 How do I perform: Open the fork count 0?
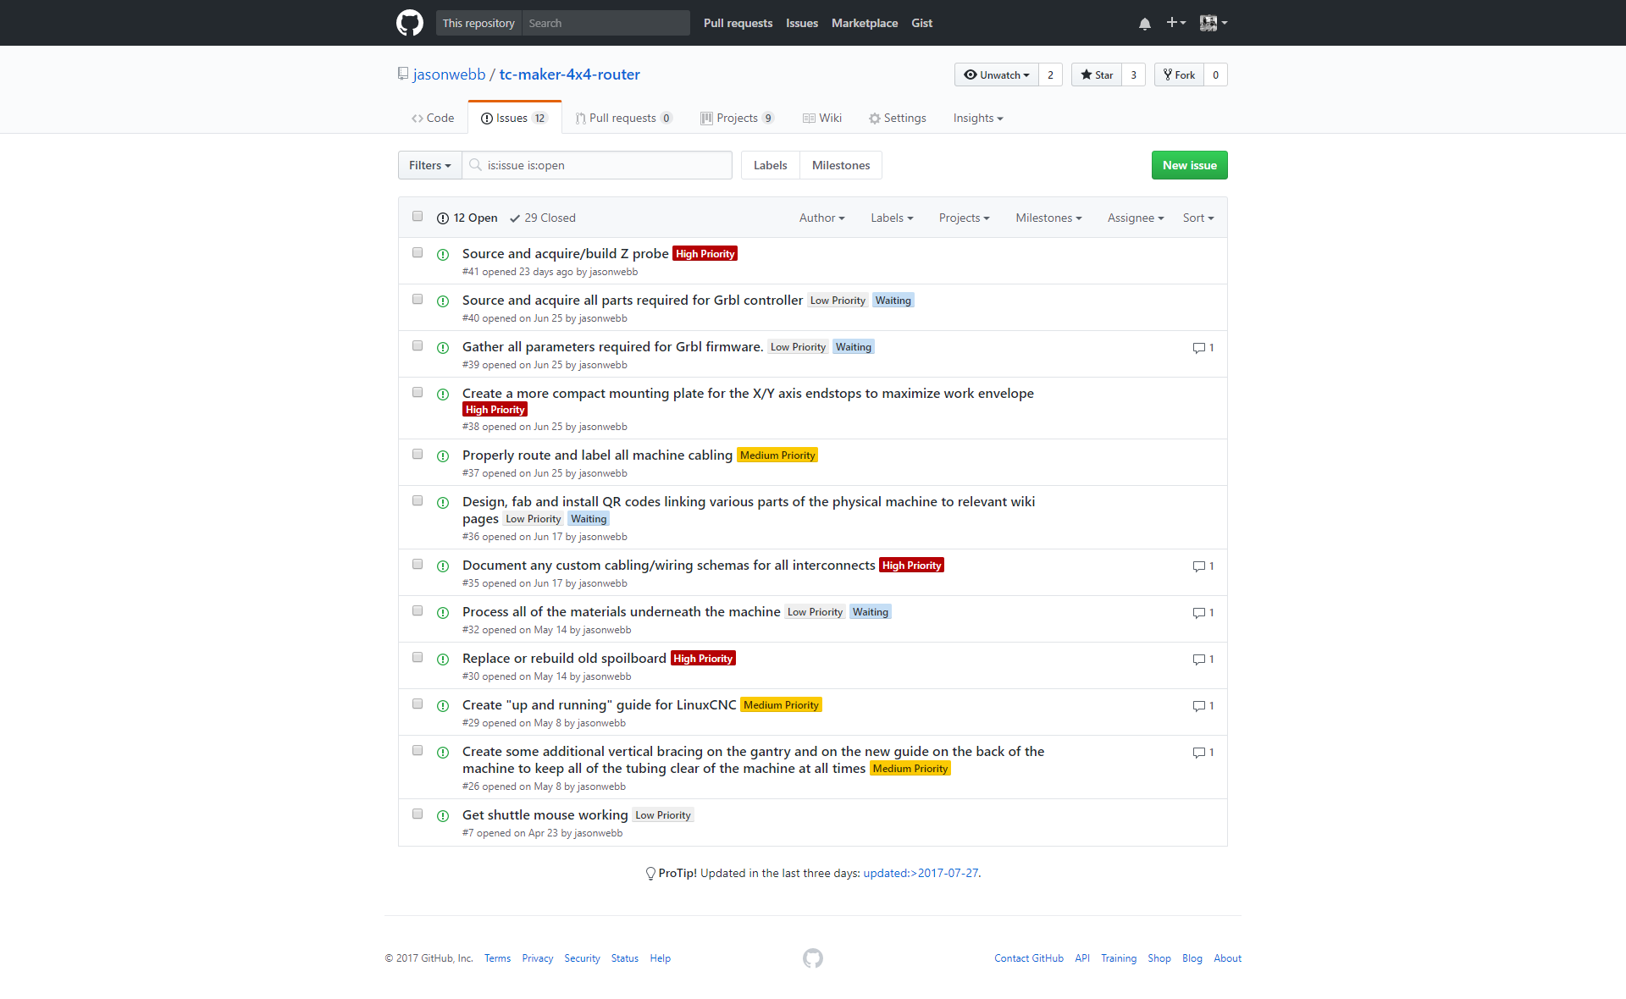(x=1216, y=75)
